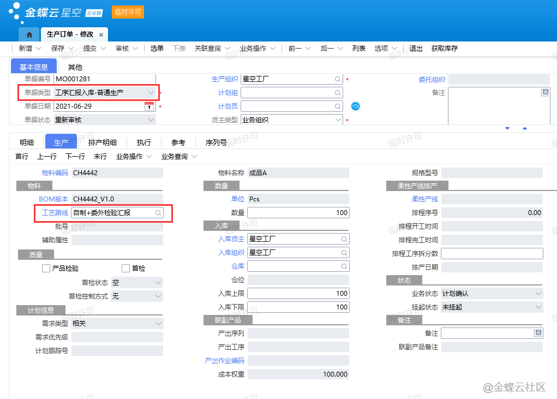Switch to 排产明细 tab

[x=103, y=142]
